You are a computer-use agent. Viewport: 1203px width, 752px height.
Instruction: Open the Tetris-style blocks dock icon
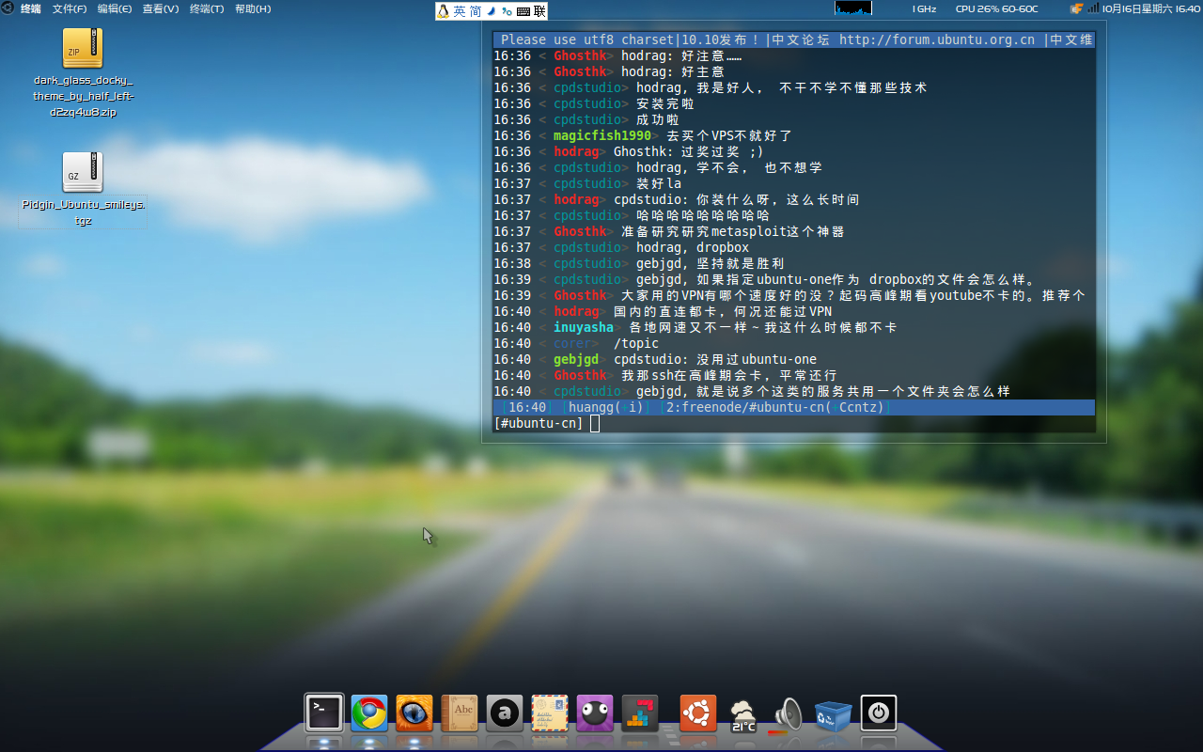pos(640,713)
